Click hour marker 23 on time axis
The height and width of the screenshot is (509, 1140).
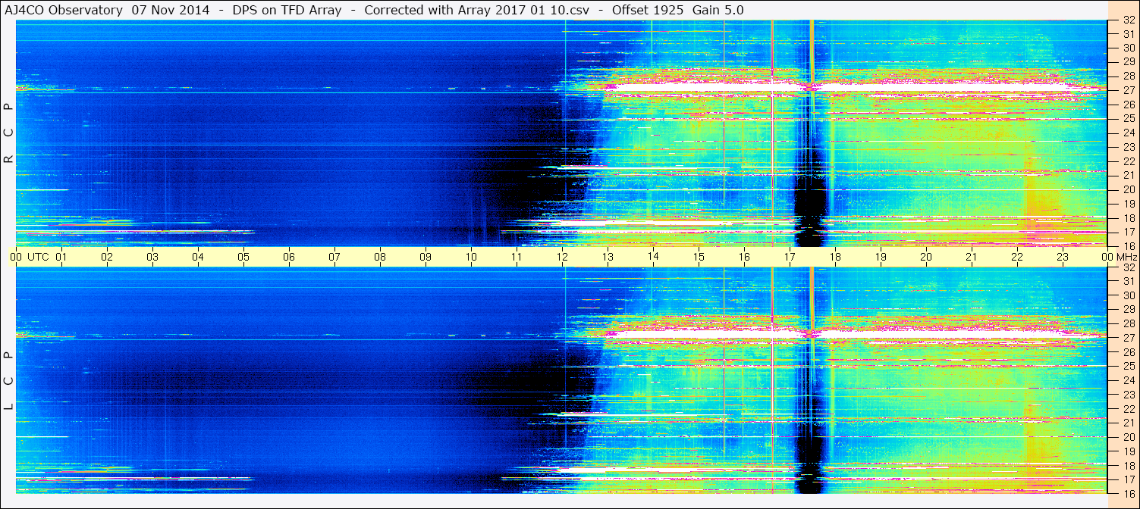click(x=1063, y=257)
